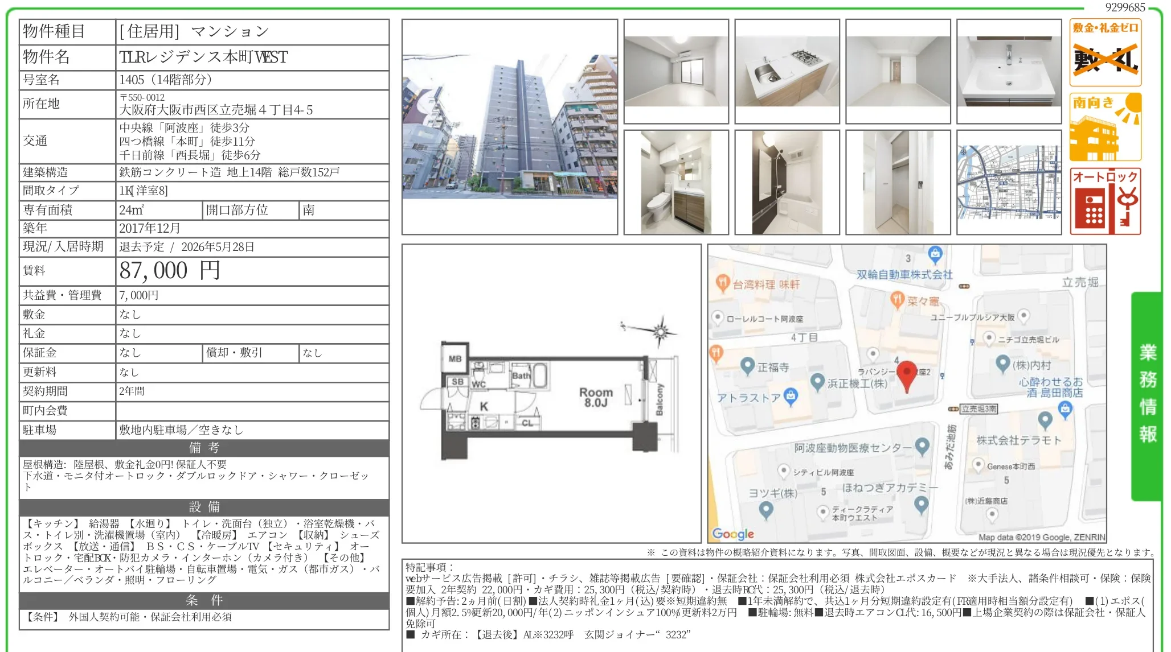Click the Google logo on the map
This screenshot has width=1171, height=652.
point(732,534)
